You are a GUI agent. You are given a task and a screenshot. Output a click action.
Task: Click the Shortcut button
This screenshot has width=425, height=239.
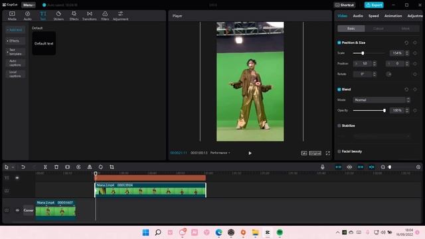click(345, 5)
